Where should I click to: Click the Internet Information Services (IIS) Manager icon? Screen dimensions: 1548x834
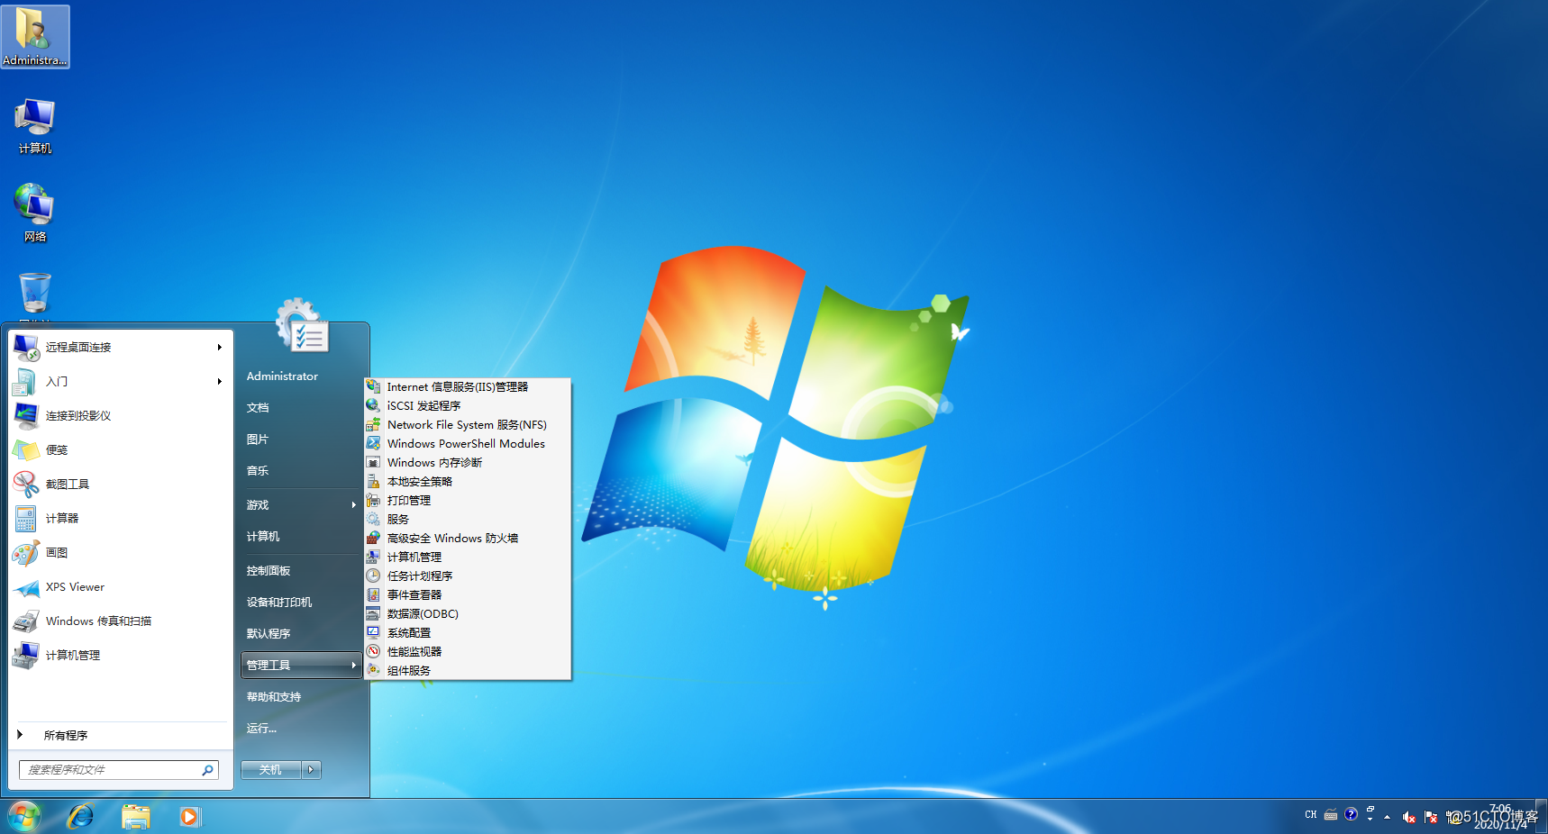point(373,386)
